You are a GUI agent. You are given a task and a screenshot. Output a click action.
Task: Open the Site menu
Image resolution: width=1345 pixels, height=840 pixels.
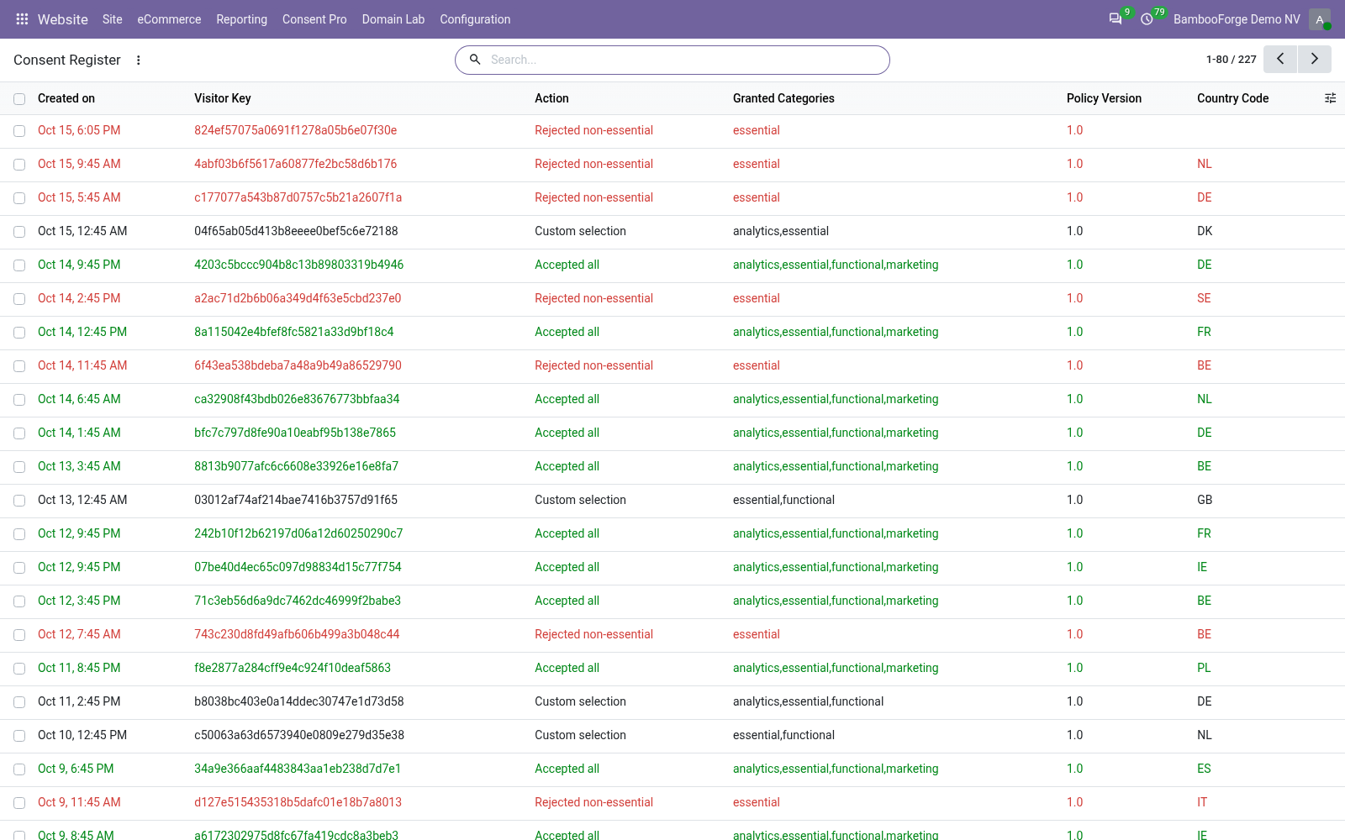tap(113, 19)
